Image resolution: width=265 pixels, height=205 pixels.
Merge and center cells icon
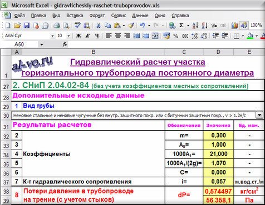(x=155, y=36)
